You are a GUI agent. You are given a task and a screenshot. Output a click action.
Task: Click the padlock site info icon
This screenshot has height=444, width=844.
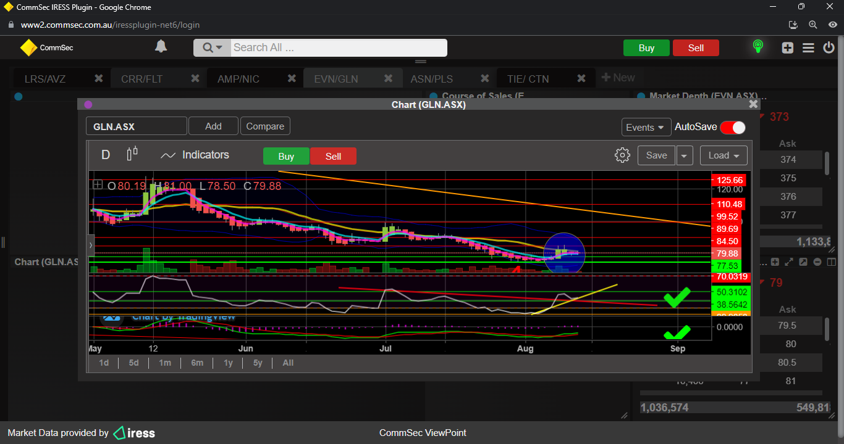[x=10, y=25]
